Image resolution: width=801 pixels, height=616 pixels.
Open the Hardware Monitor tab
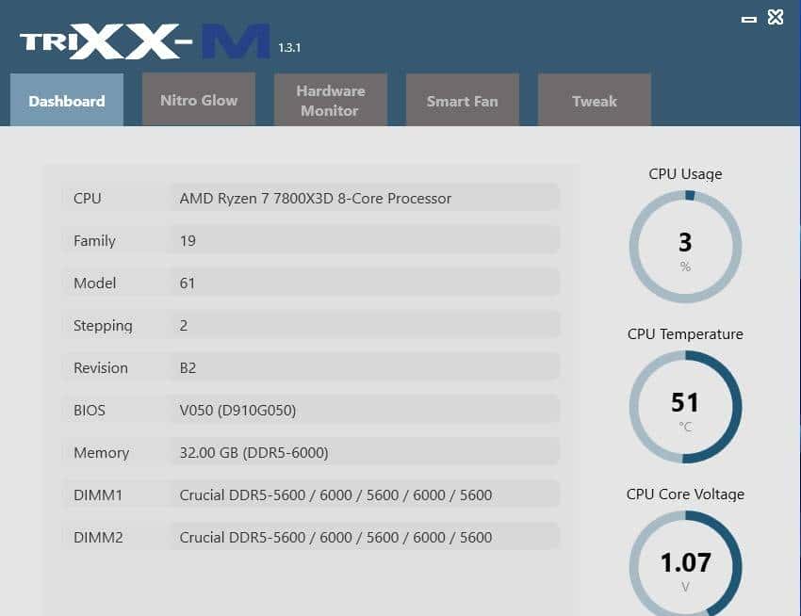click(330, 99)
